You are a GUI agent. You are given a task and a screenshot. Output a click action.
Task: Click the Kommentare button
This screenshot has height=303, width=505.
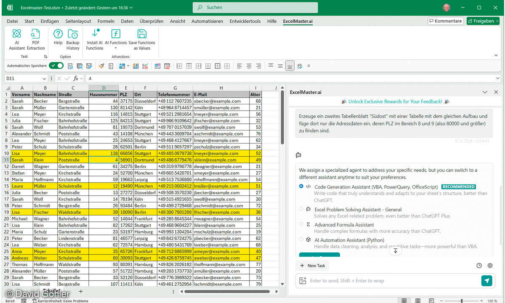pos(446,21)
